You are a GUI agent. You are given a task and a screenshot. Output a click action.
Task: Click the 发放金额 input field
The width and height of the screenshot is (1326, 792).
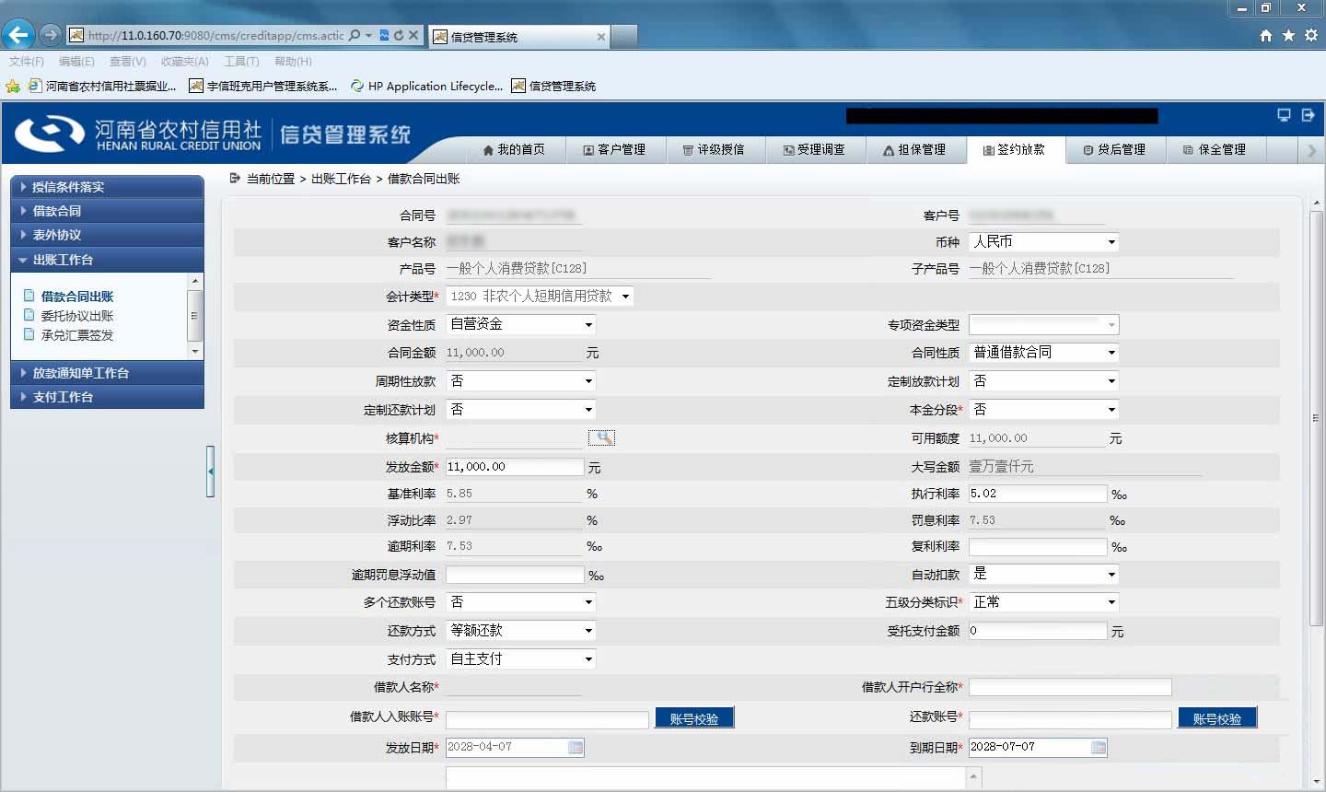coord(515,467)
